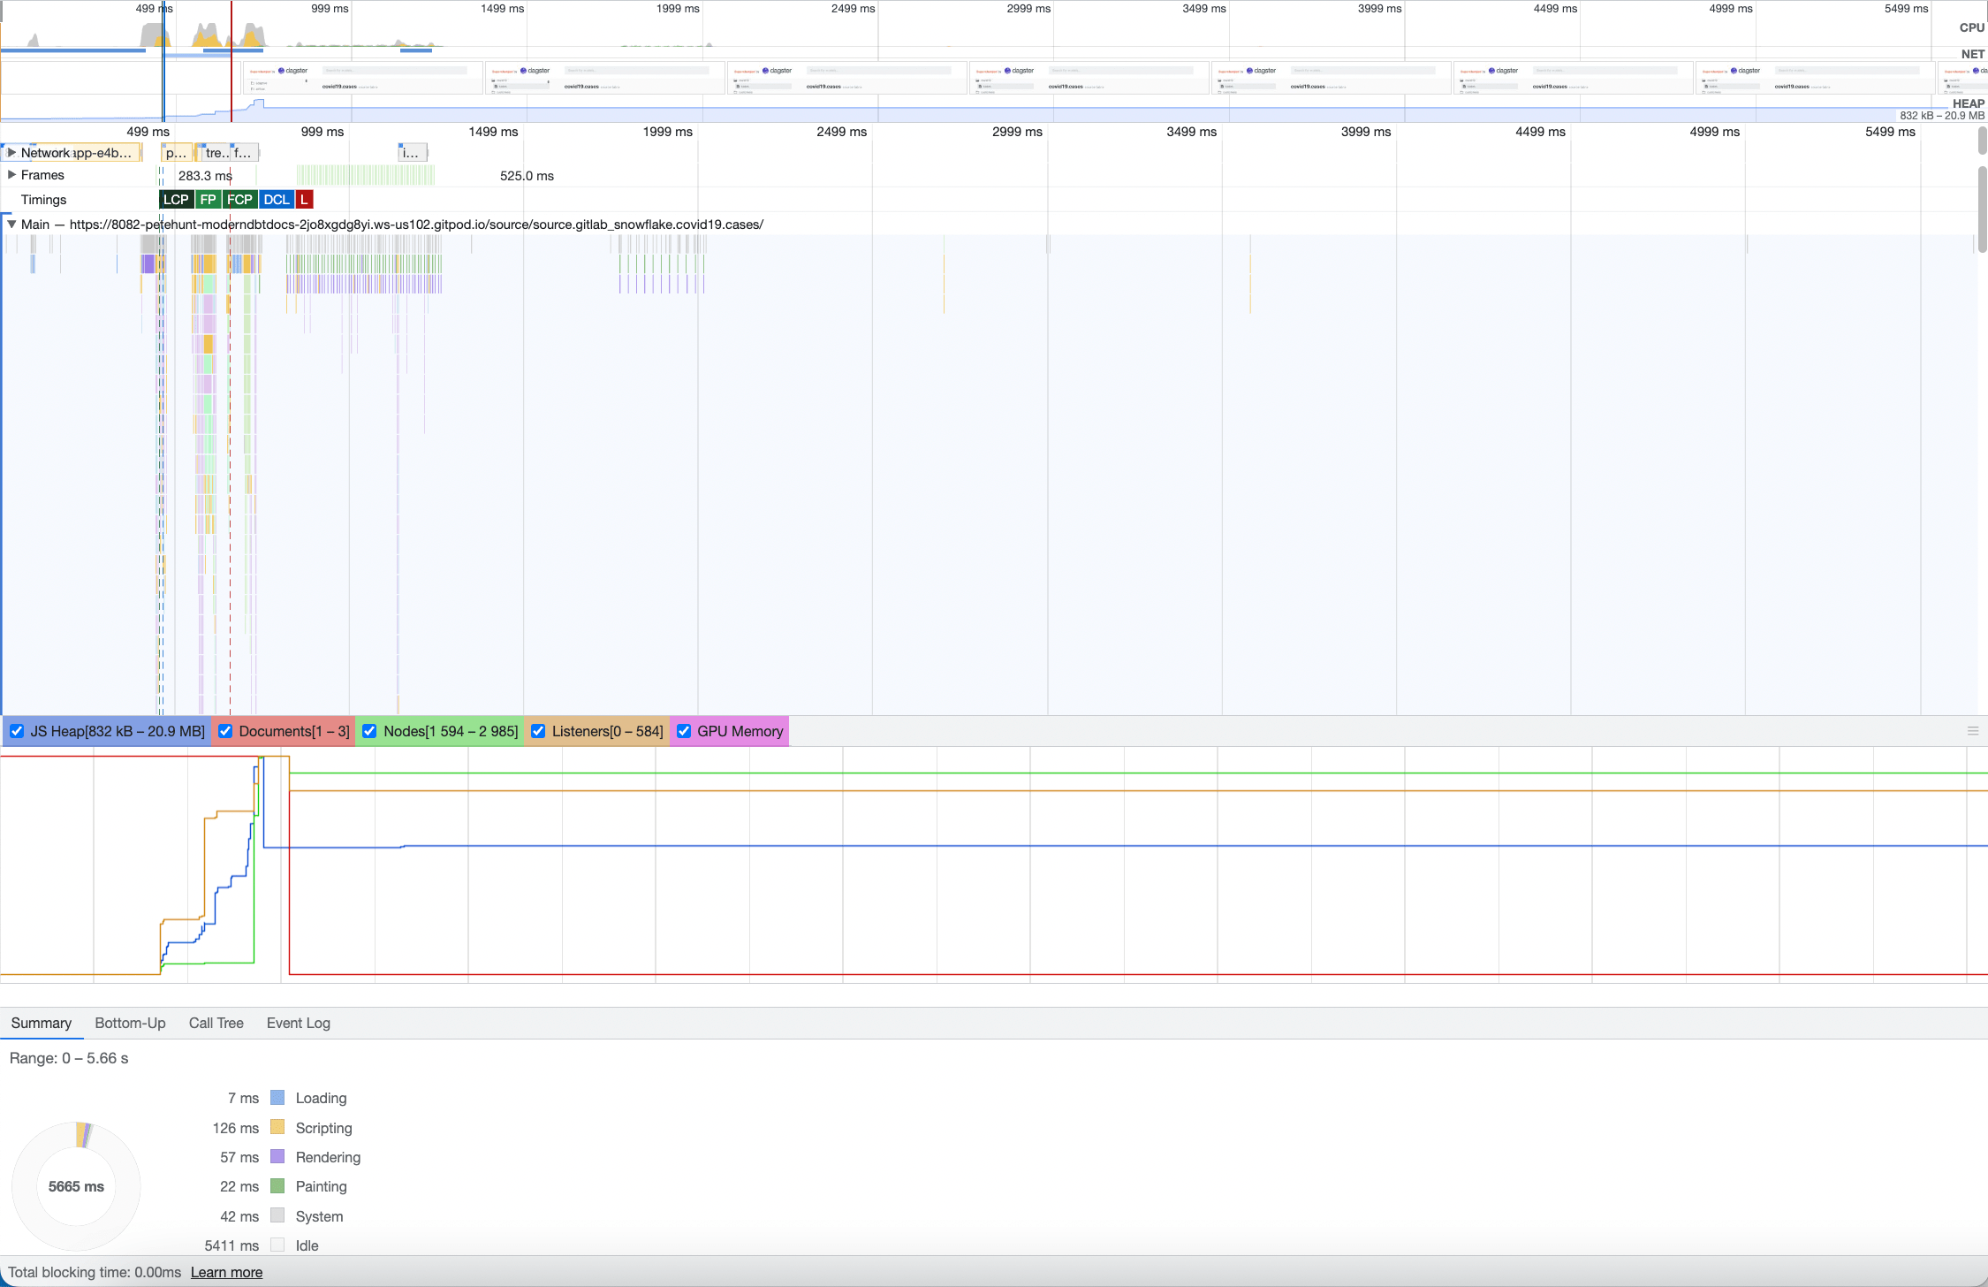This screenshot has width=1988, height=1287.
Task: Click the Rendering purple legend swatch
Action: pyautogui.click(x=277, y=1156)
